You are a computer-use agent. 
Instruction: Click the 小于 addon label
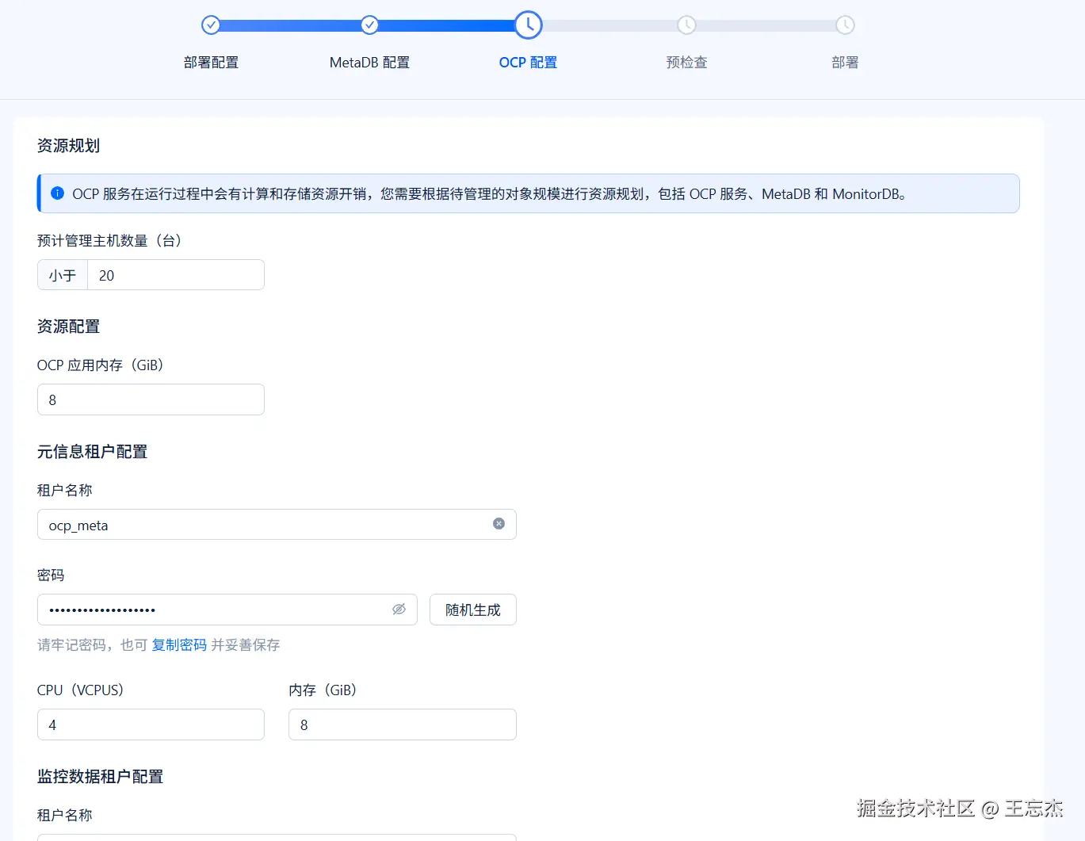(63, 275)
